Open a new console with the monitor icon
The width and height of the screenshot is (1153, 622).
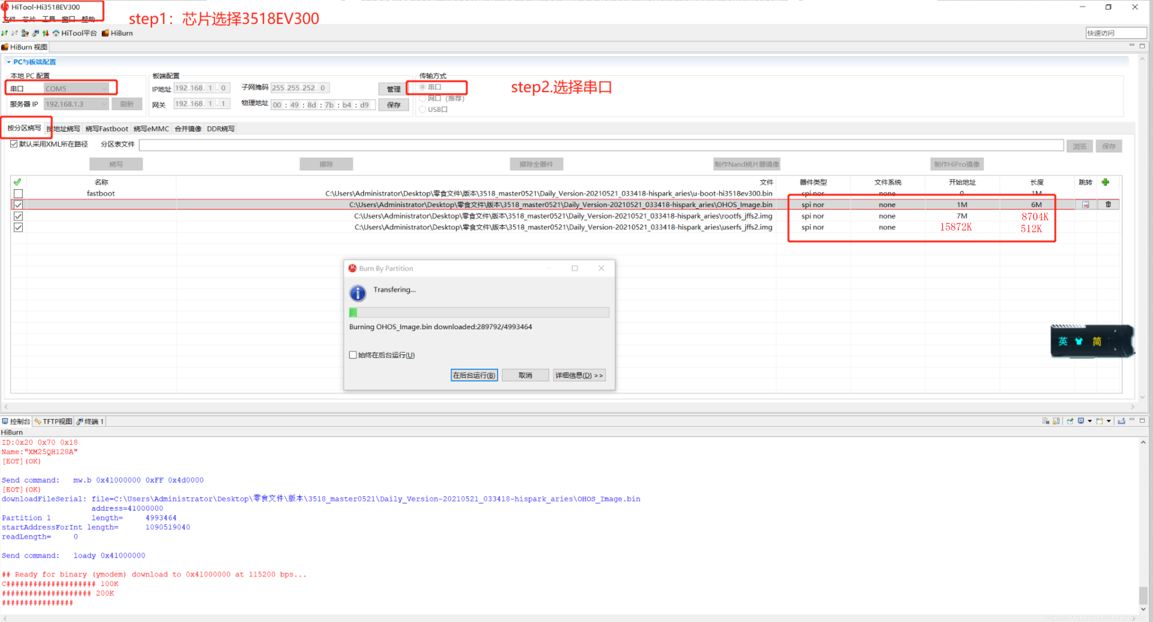pos(1081,421)
